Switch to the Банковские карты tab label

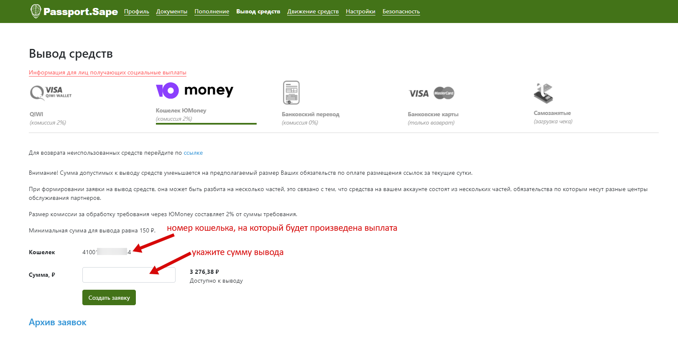click(x=433, y=114)
